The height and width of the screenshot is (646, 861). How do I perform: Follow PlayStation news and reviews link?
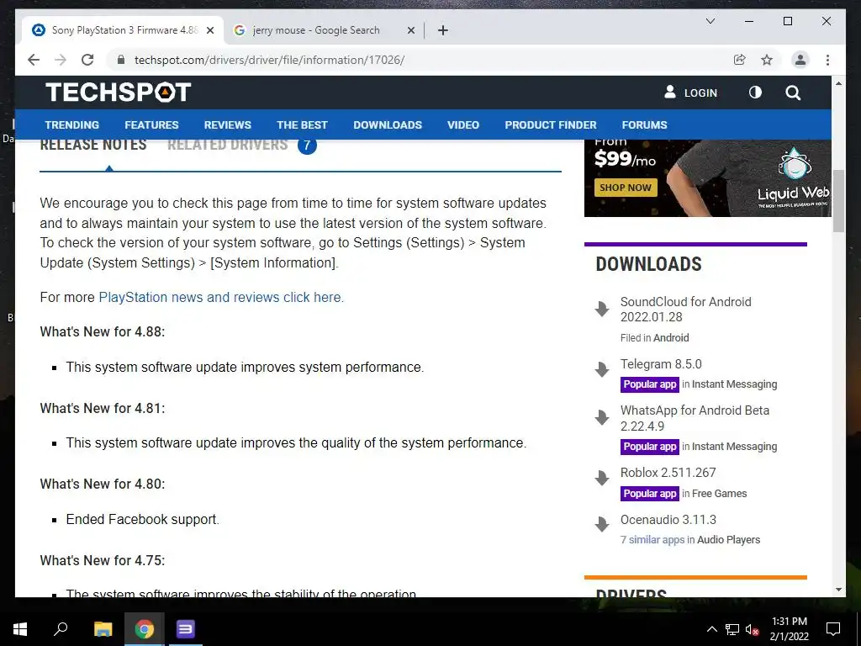tap(221, 297)
